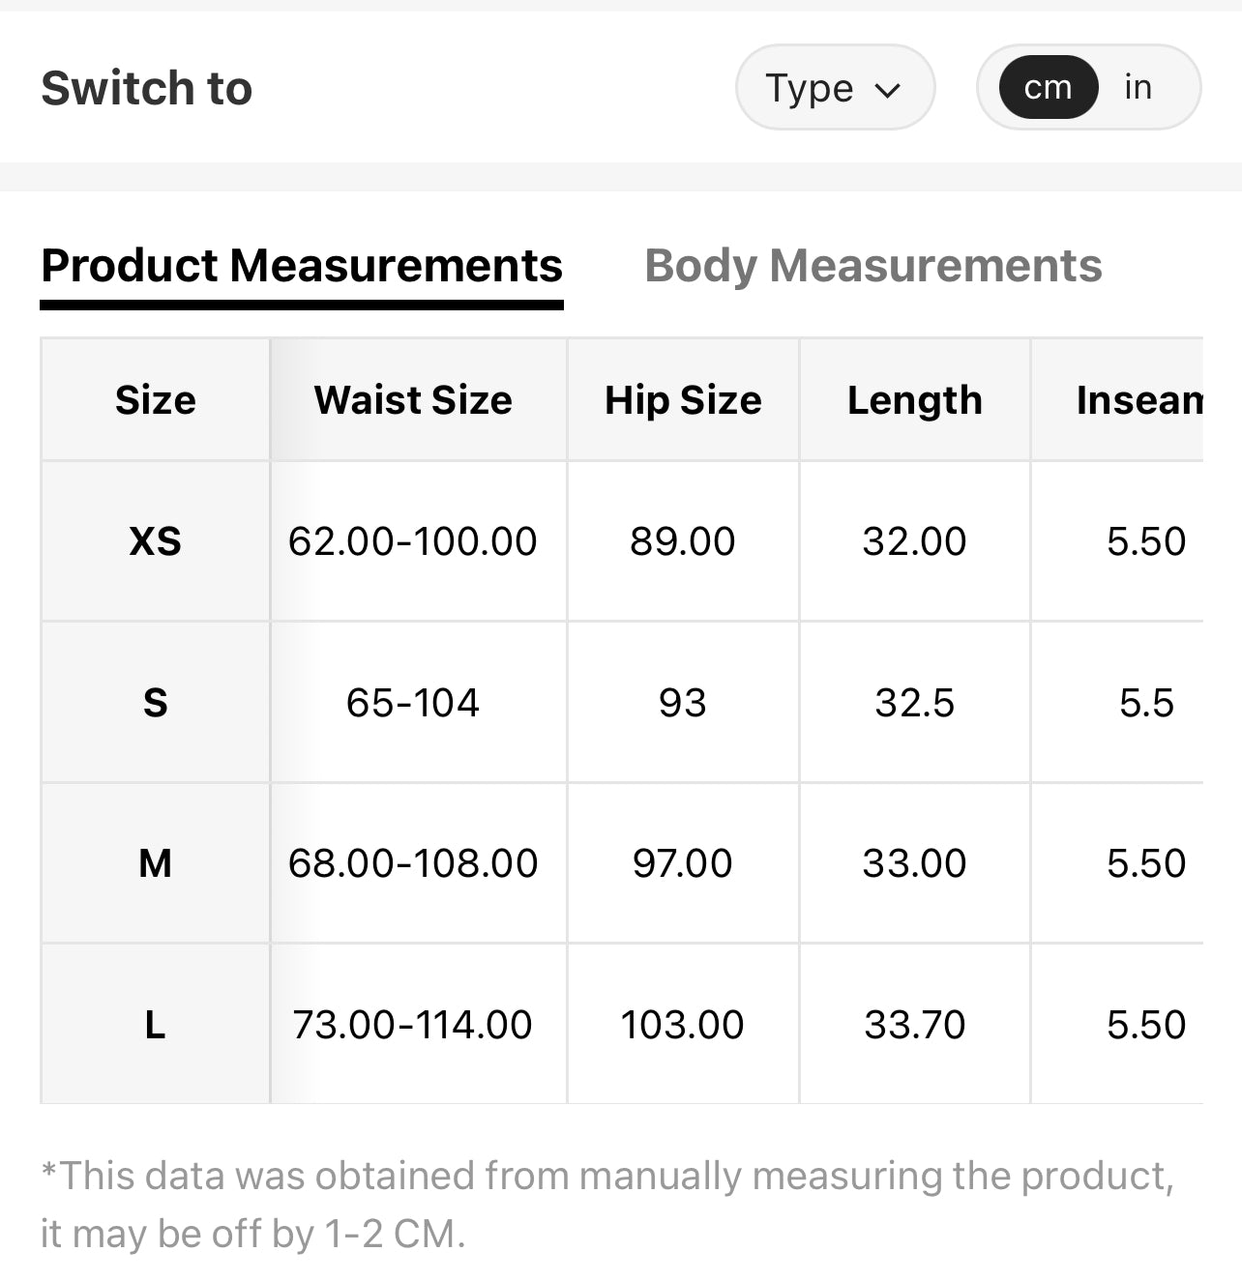Click the L hip value 103.00
Screen dimensions: 1242x1281
click(x=683, y=1025)
